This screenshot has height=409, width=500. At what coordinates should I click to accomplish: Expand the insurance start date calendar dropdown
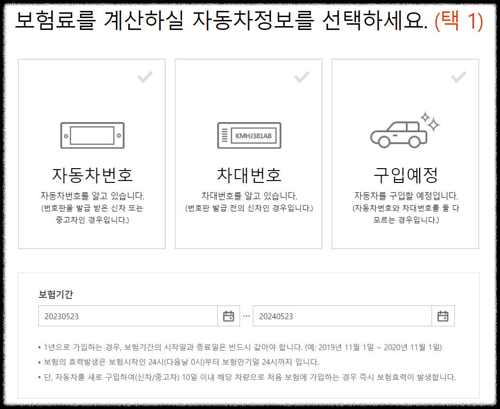229,315
